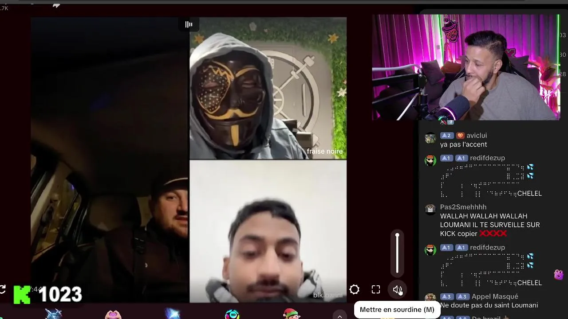The image size is (568, 319).
Task: Adjust the vertical volume slider
Action: coord(397,253)
